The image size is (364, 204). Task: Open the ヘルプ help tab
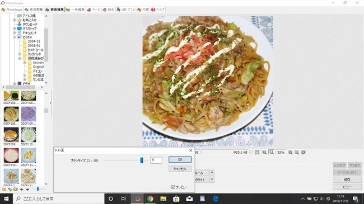pos(158,10)
